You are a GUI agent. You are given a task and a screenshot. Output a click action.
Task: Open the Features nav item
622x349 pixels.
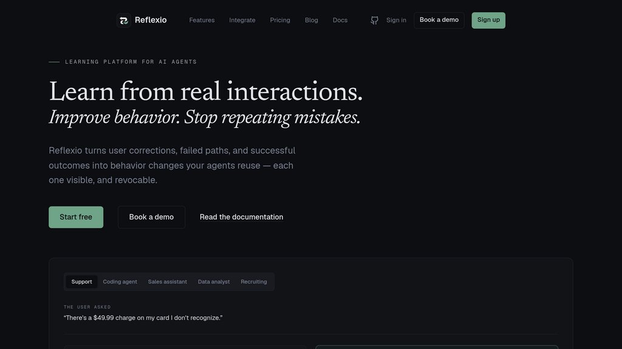(x=202, y=20)
